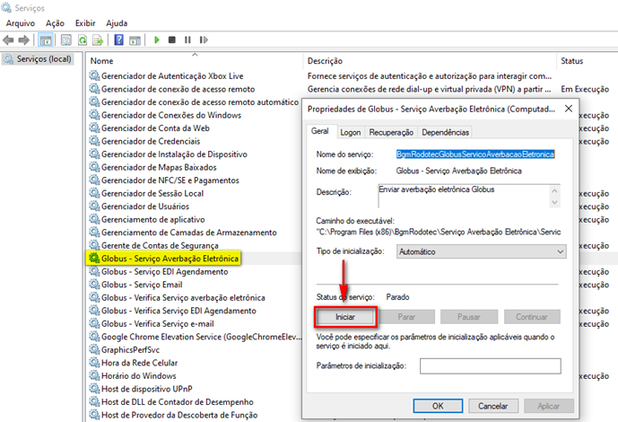
Task: Switch to the Logon tab
Action: pyautogui.click(x=351, y=132)
